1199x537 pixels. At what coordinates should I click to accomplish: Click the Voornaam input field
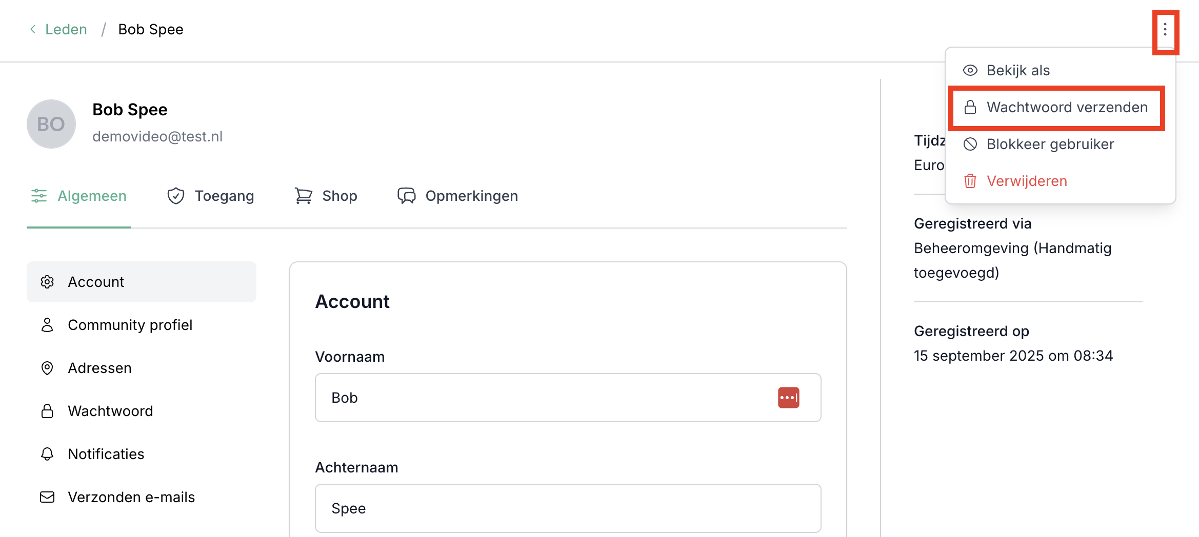[x=544, y=398]
